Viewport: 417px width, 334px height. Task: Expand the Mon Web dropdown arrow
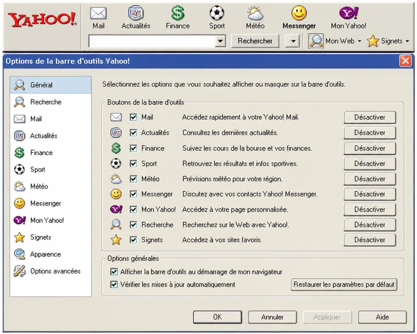359,41
